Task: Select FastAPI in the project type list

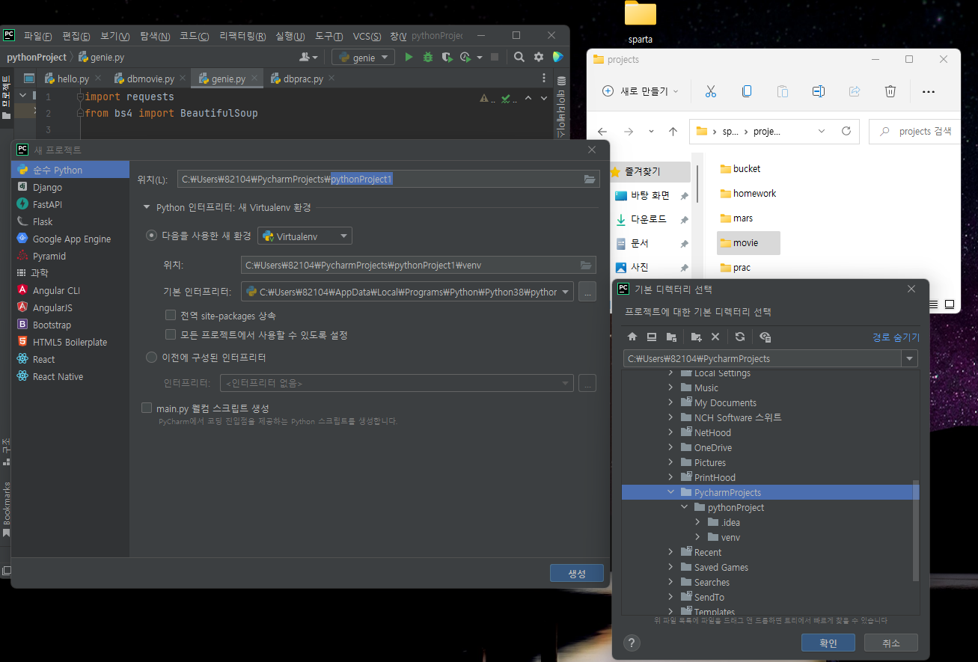Action: pos(70,204)
